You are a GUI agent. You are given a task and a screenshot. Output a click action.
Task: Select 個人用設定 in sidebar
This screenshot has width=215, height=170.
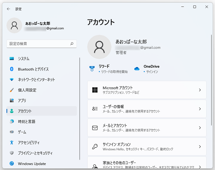tap(42, 90)
